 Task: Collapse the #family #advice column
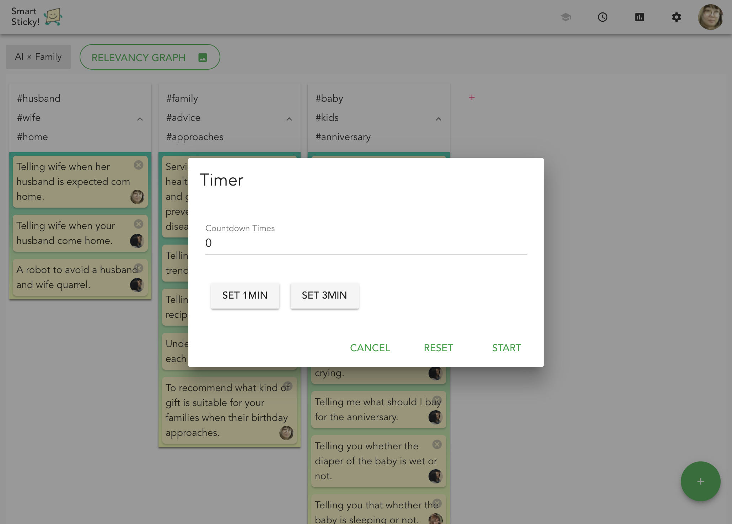(289, 119)
